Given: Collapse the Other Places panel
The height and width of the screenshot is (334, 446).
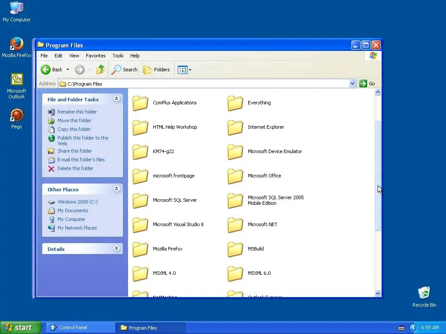Looking at the screenshot, I should [116, 189].
